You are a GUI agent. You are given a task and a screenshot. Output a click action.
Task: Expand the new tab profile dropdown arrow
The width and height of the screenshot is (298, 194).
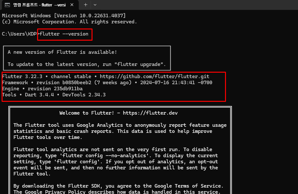point(95,5)
